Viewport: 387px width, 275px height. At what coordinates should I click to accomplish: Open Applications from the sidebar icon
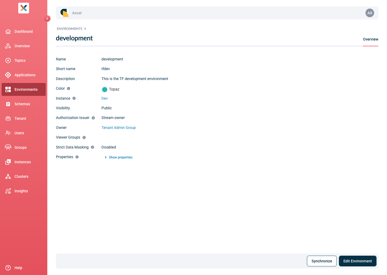coord(8,75)
